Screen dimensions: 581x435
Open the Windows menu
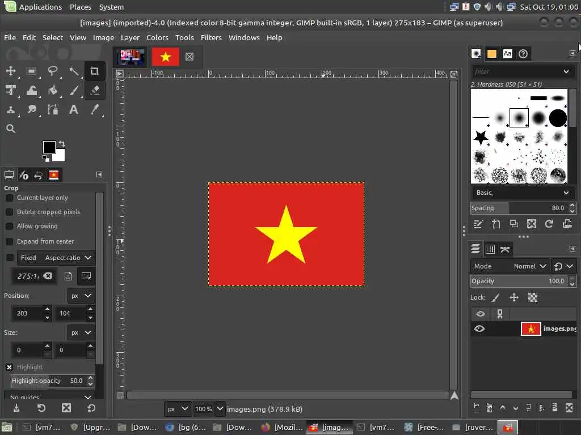(x=244, y=38)
